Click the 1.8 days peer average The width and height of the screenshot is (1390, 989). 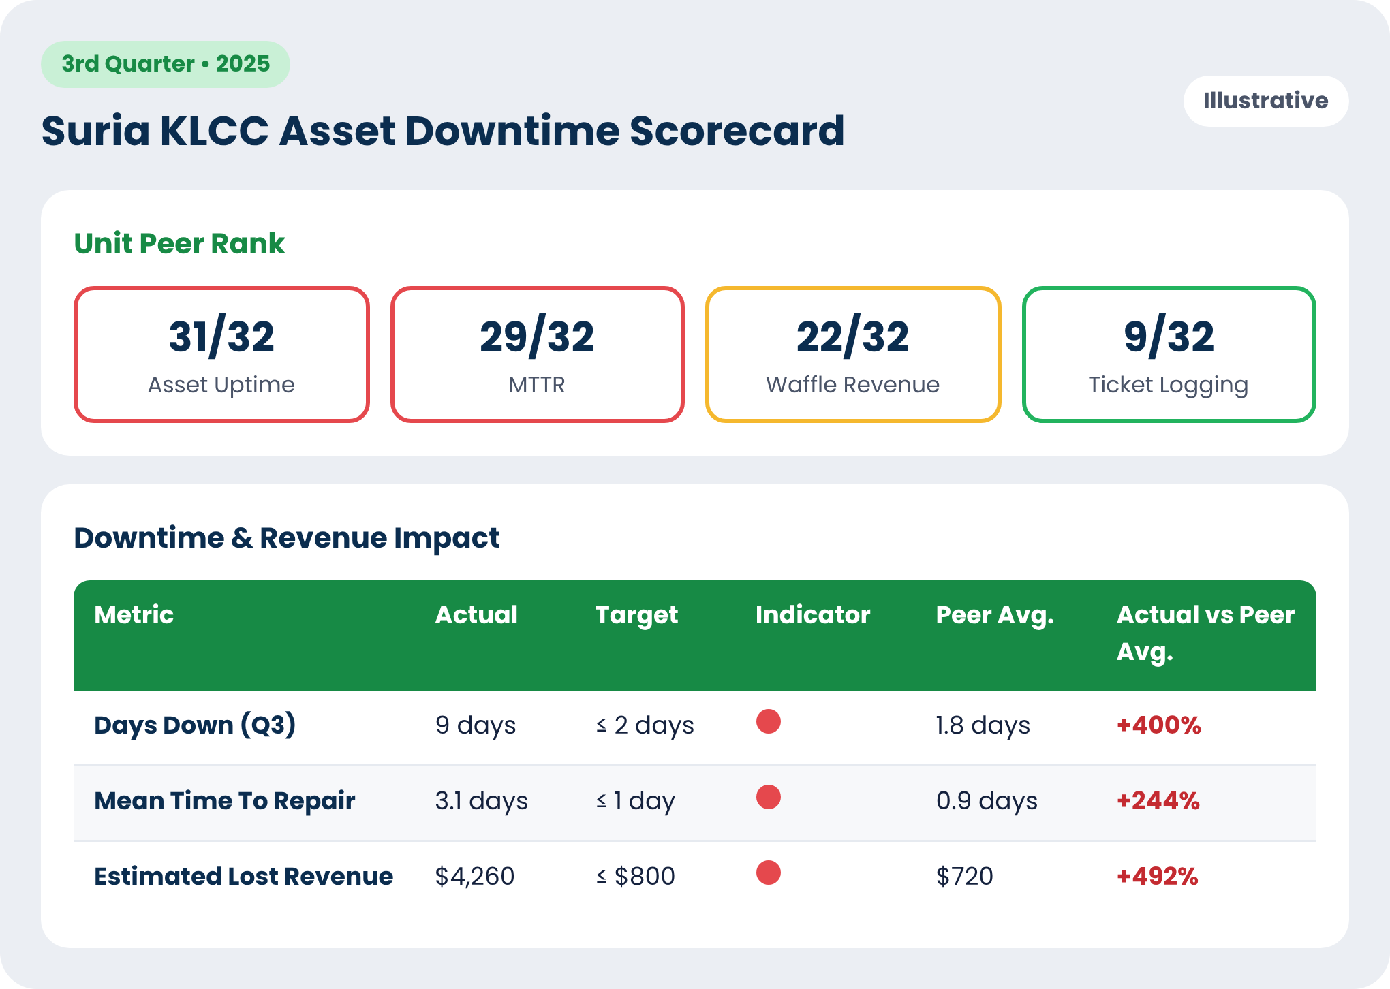click(x=983, y=725)
